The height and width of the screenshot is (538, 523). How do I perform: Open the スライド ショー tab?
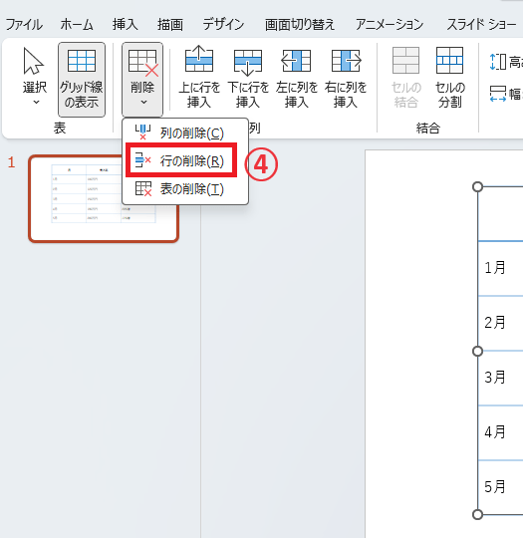click(x=481, y=25)
